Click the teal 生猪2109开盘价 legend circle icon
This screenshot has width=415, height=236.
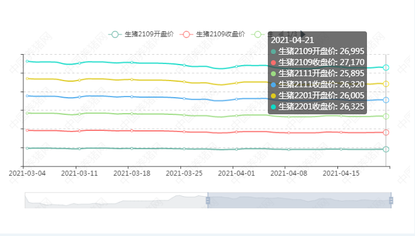[115, 34]
